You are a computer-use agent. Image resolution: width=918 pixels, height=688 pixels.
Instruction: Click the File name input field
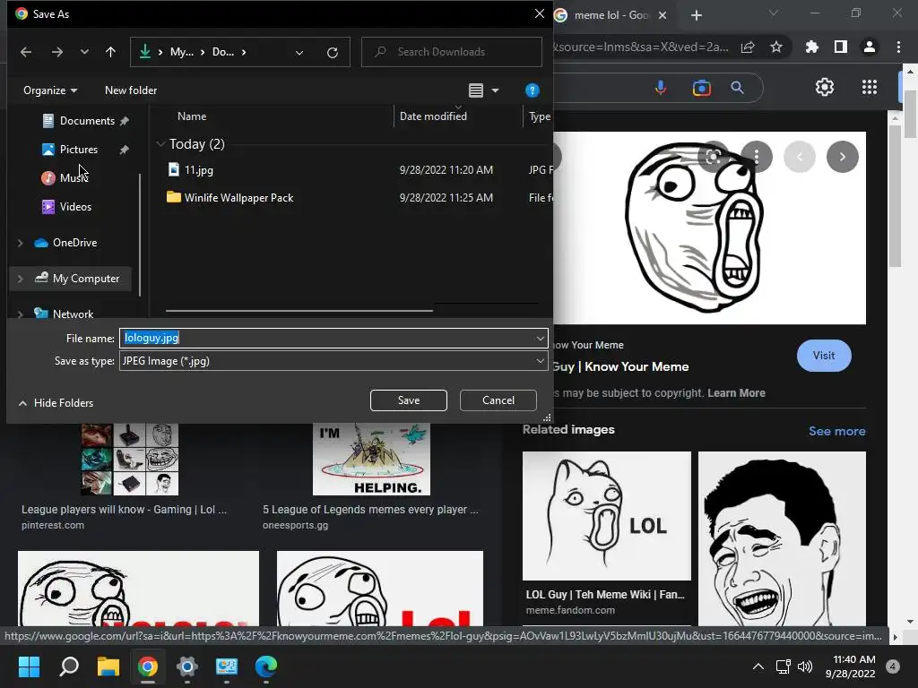click(326, 338)
